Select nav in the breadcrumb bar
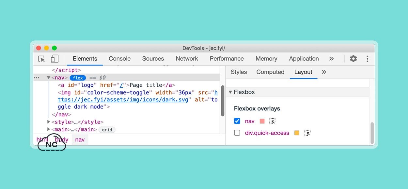Viewport: 408px width, 189px height. [x=80, y=140]
